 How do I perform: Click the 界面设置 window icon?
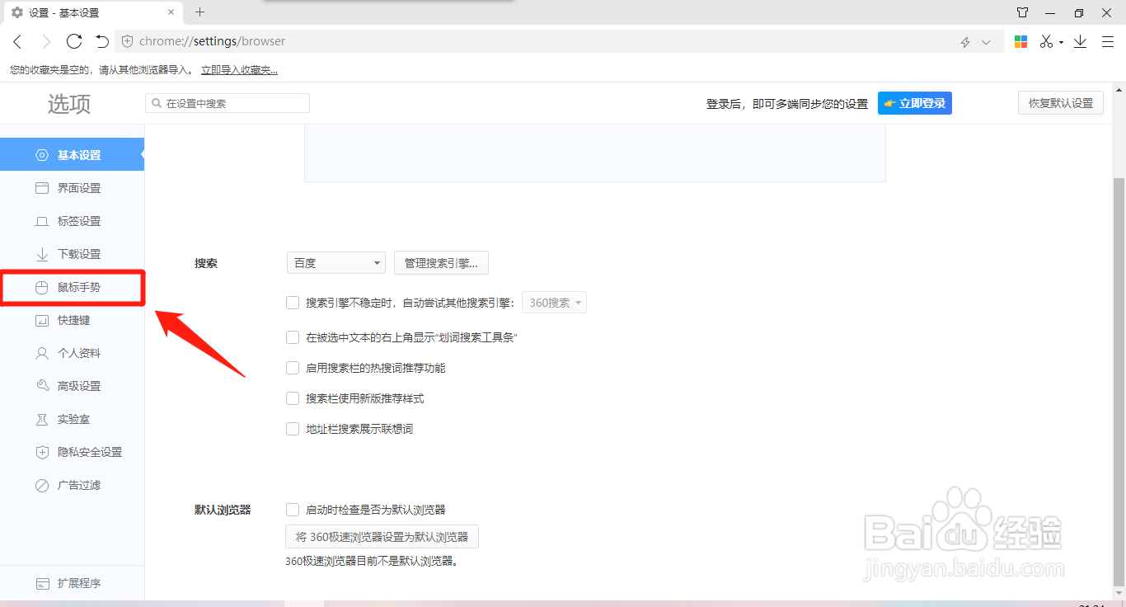42,188
